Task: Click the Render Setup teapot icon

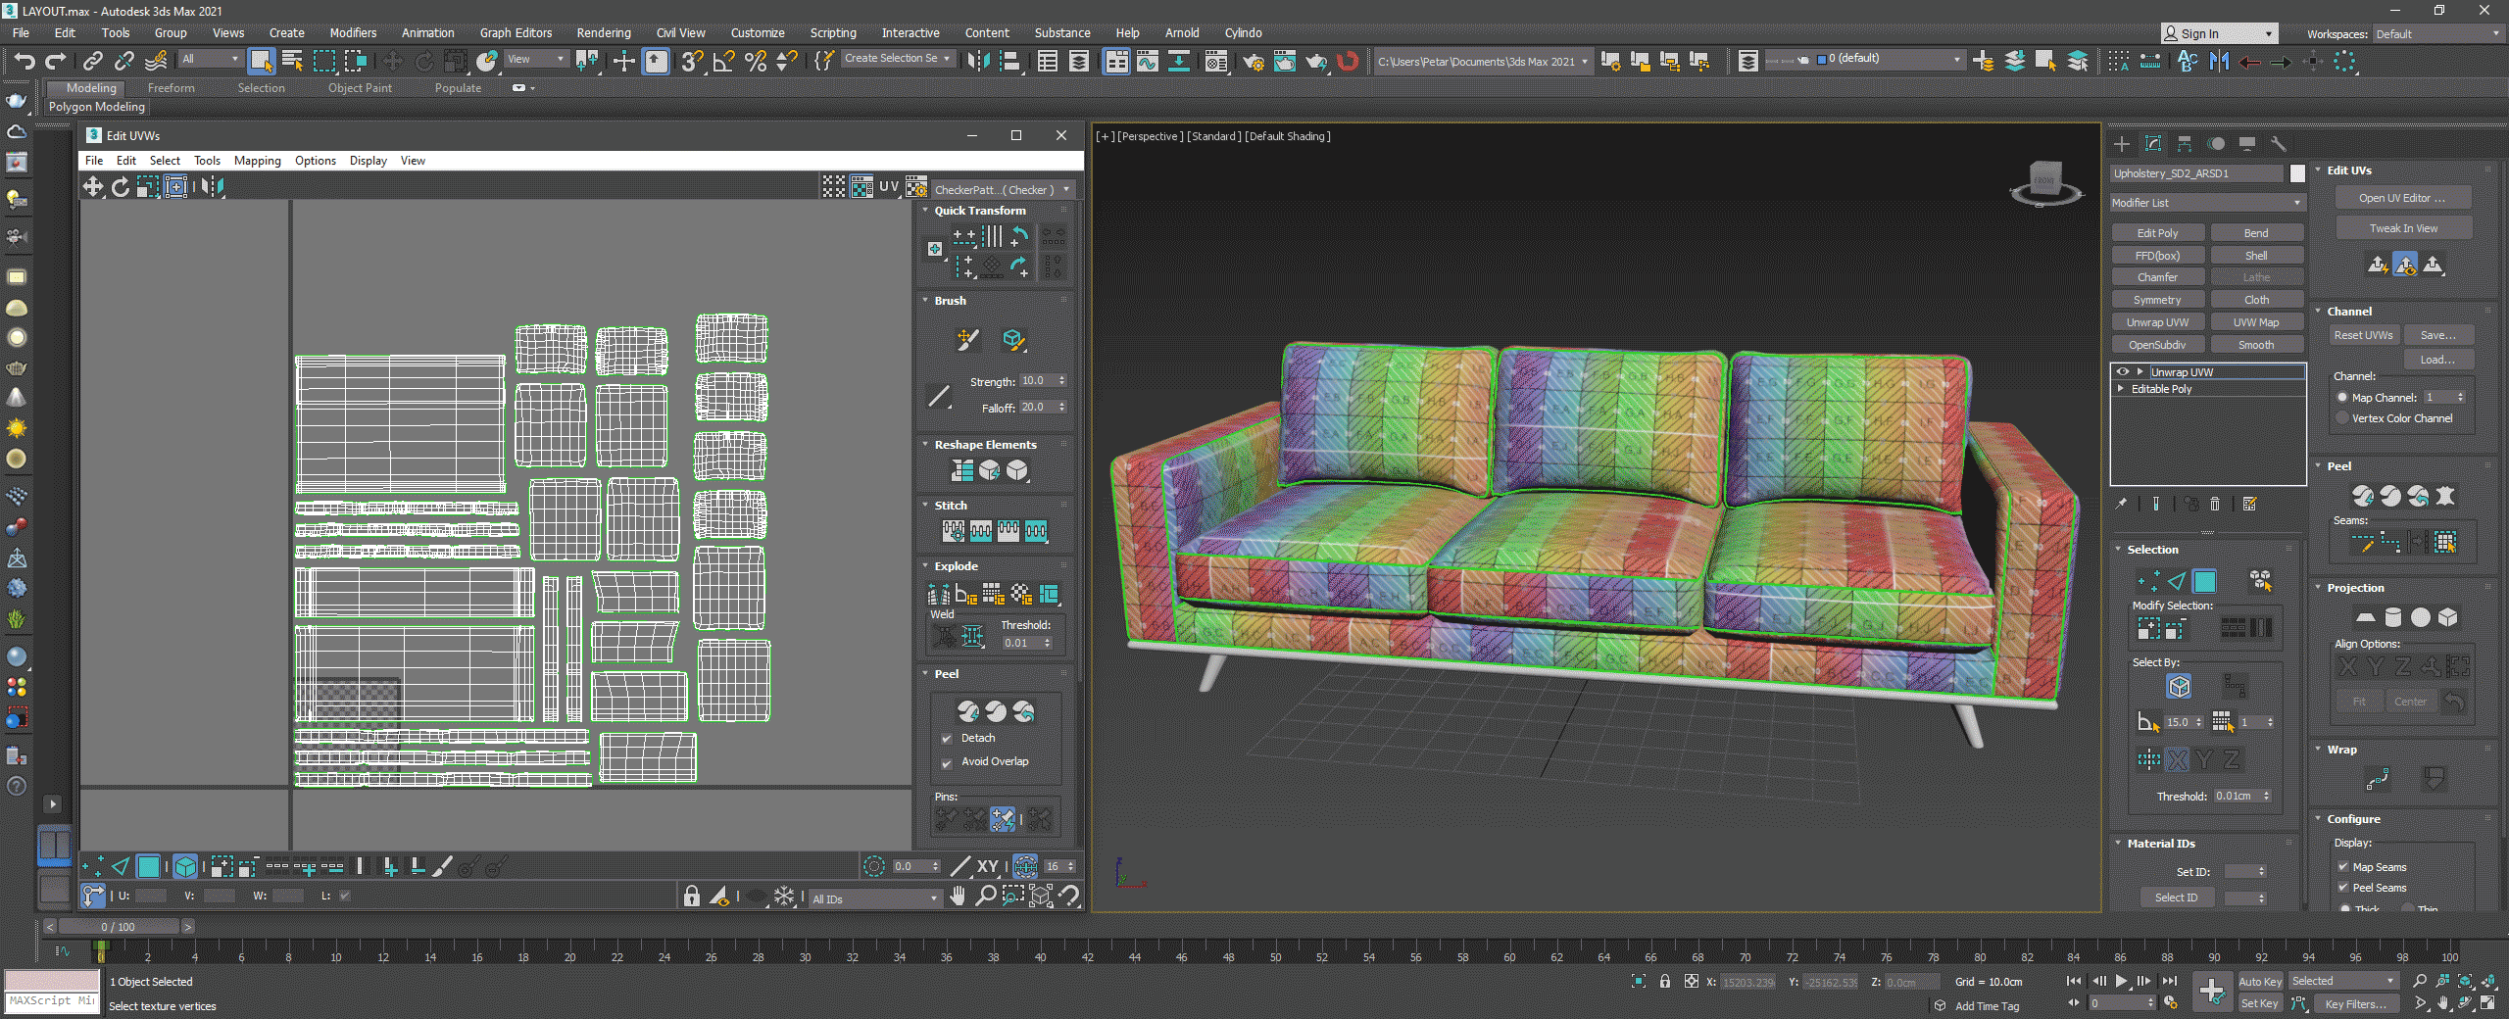Action: click(1253, 62)
